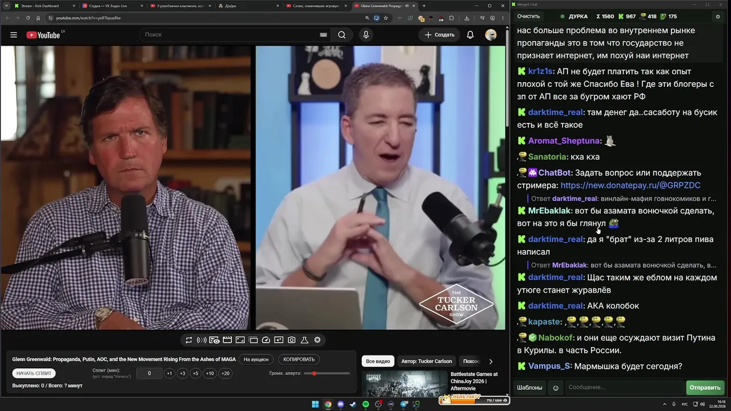The height and width of the screenshot is (411, 731).
Task: Open Telegram from the taskbar
Action: 404,405
